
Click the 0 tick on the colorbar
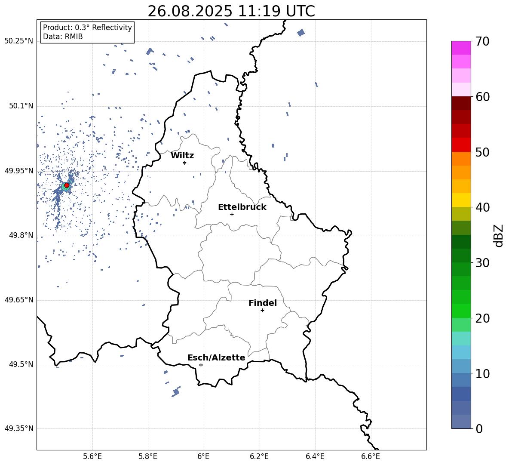pyautogui.click(x=479, y=428)
